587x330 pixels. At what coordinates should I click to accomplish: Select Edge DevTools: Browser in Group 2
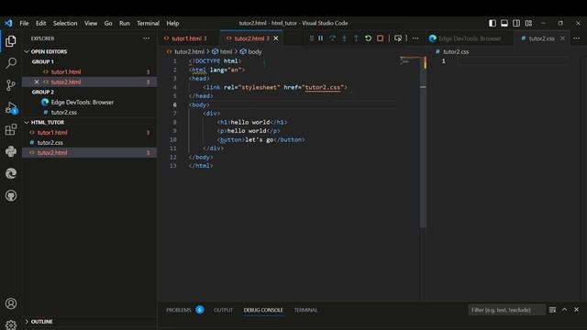[90, 102]
